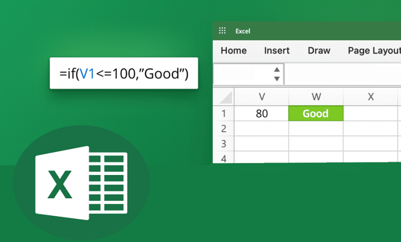Viewport: 401px width, 242px height.
Task: Click the Excel title text
Action: point(243,31)
